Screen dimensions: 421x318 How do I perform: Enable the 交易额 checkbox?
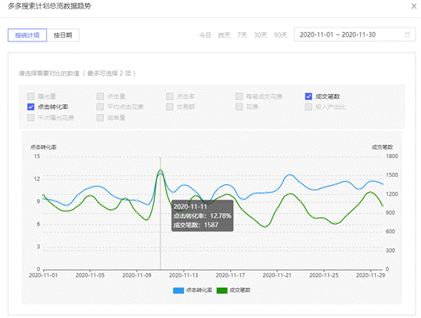pyautogui.click(x=170, y=107)
